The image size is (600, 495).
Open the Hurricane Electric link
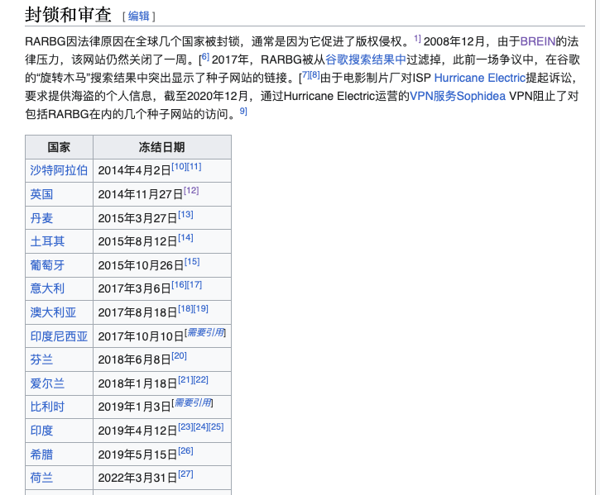pos(479,78)
